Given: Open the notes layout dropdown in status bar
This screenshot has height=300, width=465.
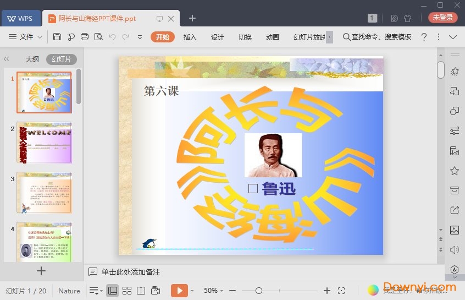Looking at the screenshot, I should (96, 291).
